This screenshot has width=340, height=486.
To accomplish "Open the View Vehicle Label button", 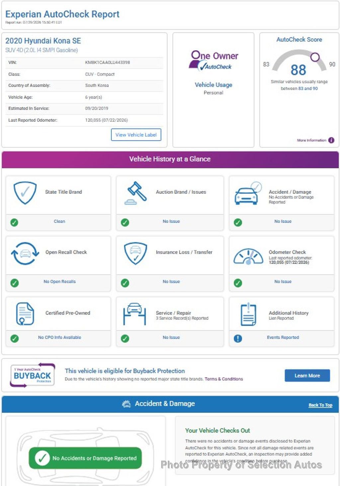I will [136, 135].
